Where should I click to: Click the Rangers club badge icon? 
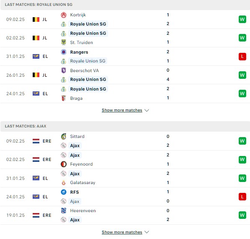point(64,52)
